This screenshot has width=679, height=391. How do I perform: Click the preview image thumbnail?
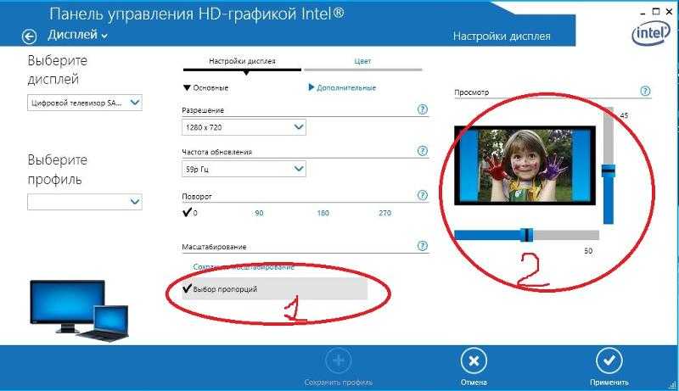point(525,165)
